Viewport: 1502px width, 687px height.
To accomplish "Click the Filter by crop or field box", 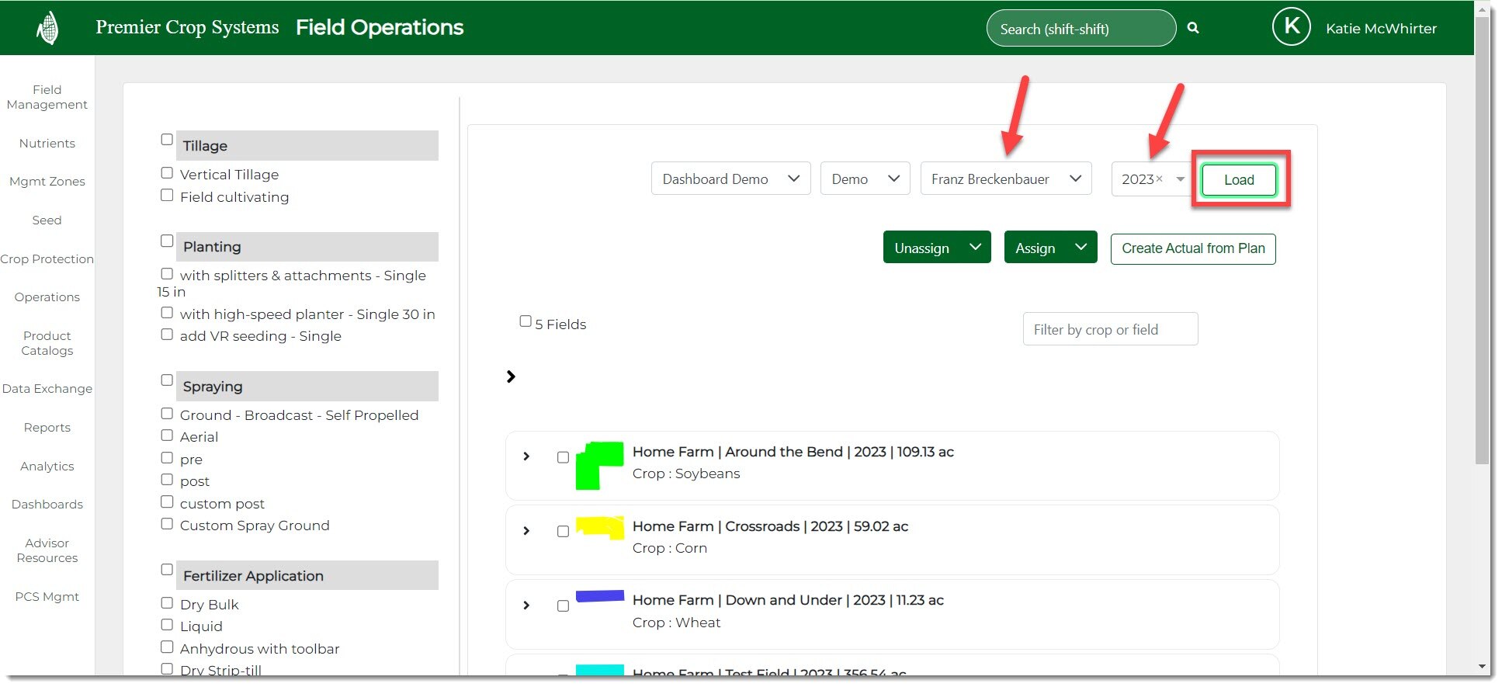I will (x=1109, y=330).
